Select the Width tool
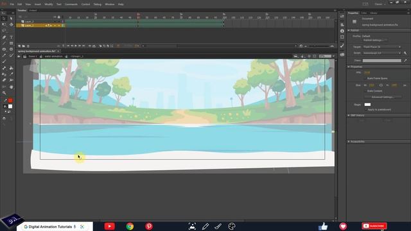Viewport: 411px width, 231px height. click(x=12, y=80)
